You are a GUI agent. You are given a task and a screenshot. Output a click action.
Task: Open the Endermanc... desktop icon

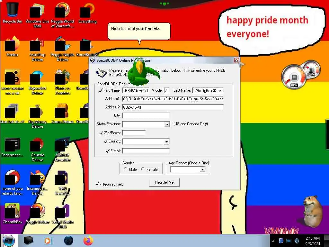(13, 147)
